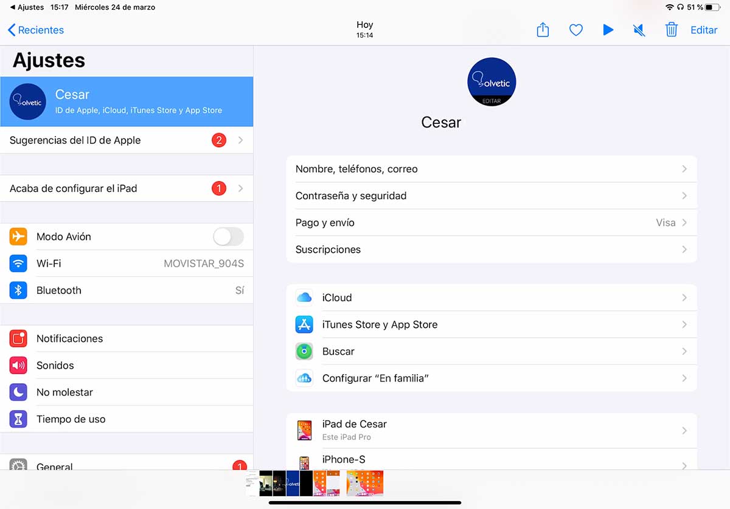Toggle the Modo Avión switch

click(x=228, y=236)
